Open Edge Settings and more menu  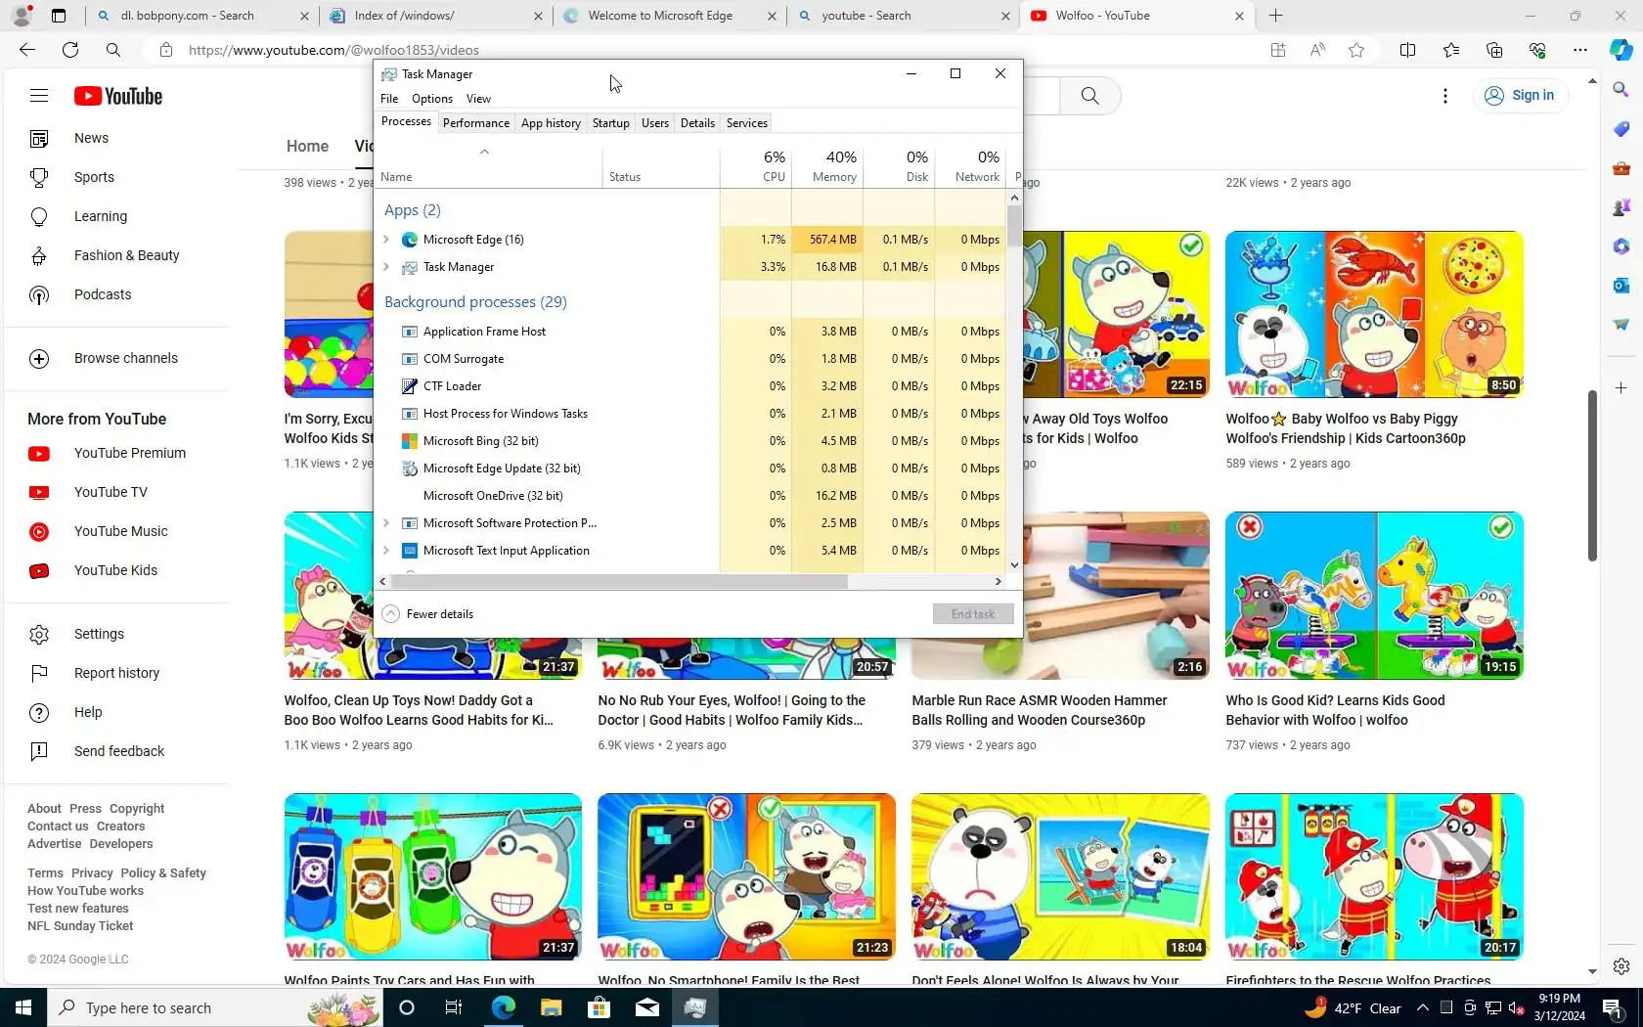(1580, 50)
